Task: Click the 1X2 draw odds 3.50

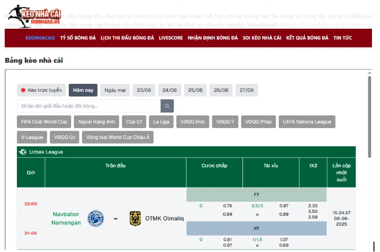Action: pyautogui.click(x=313, y=211)
